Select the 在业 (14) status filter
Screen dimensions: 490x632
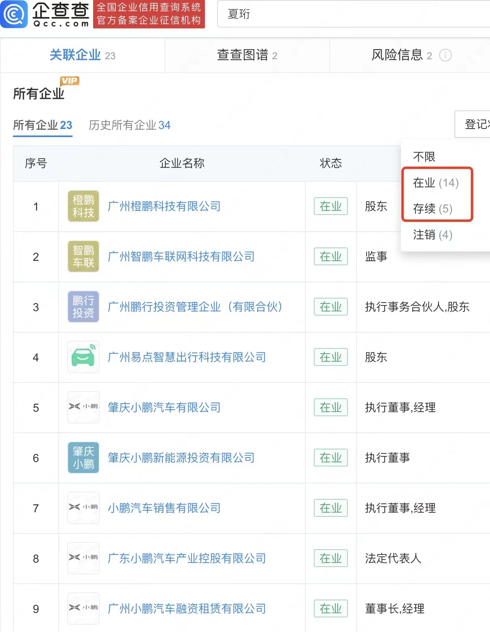click(435, 183)
